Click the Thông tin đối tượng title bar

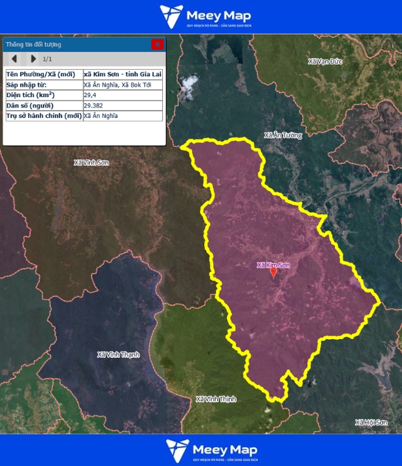[71, 44]
